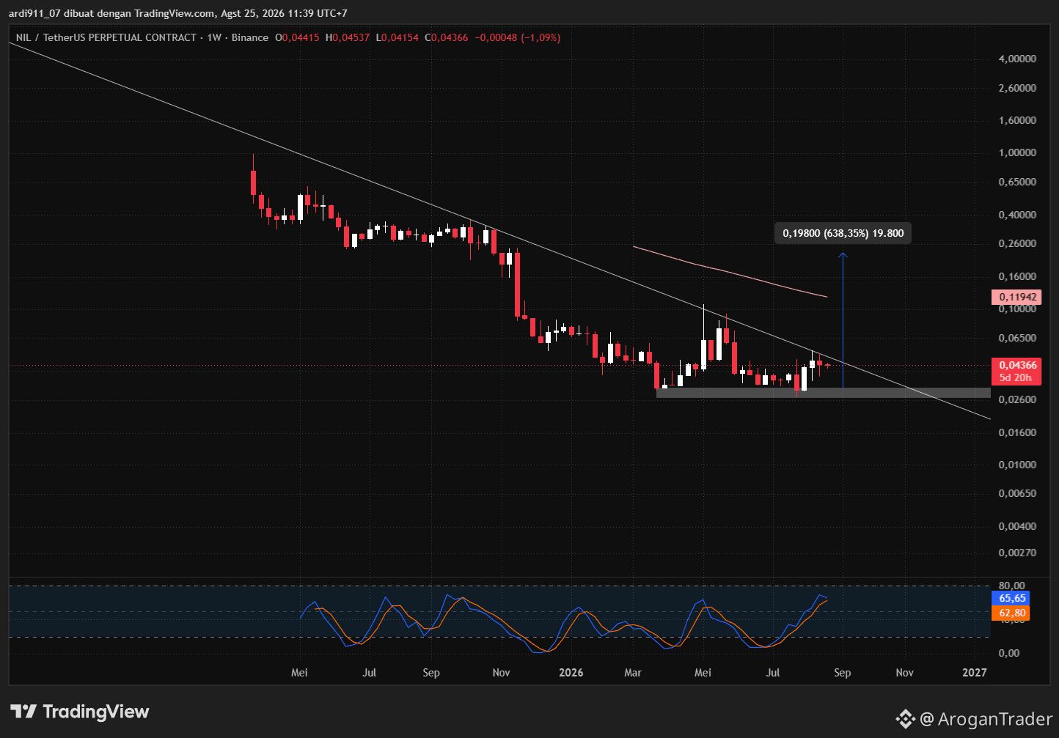Viewport: 1059px width, 738px height.
Task: Click the 2,60000 price axis label
Action: pyautogui.click(x=1017, y=88)
